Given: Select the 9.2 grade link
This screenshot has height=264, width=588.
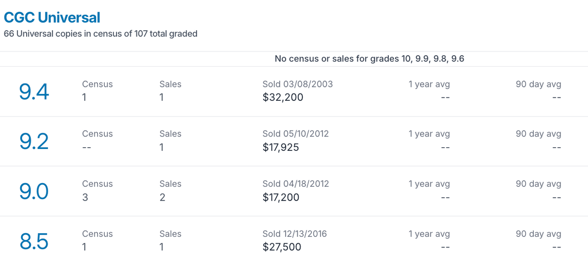Looking at the screenshot, I should [34, 141].
